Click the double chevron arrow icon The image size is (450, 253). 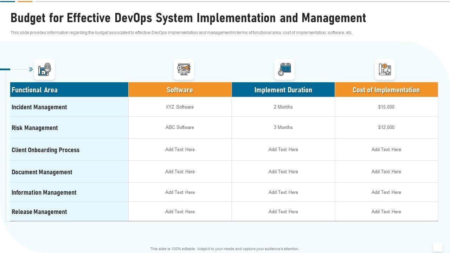pyautogui.click(x=31, y=70)
